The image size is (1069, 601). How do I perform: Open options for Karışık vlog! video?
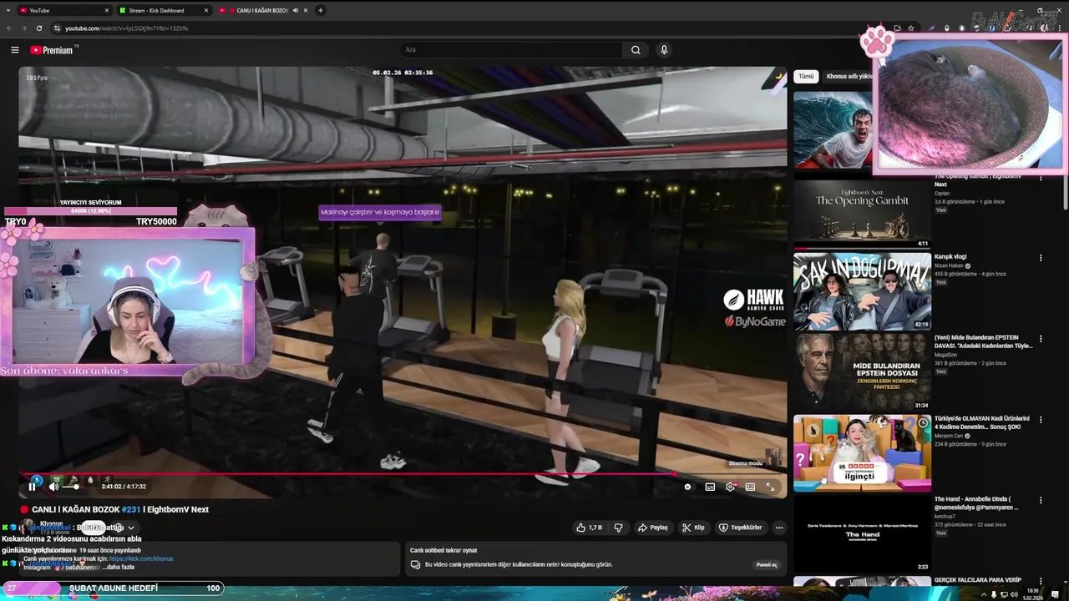click(1041, 258)
